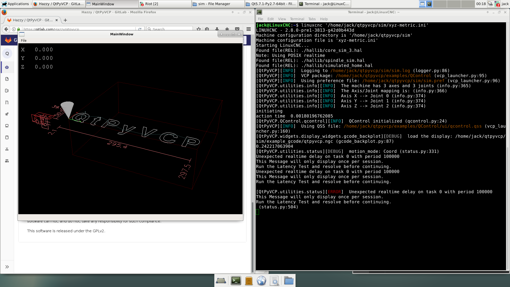Expand the GitLab sidebar with double chevron
This screenshot has width=510, height=287.
coord(7,267)
